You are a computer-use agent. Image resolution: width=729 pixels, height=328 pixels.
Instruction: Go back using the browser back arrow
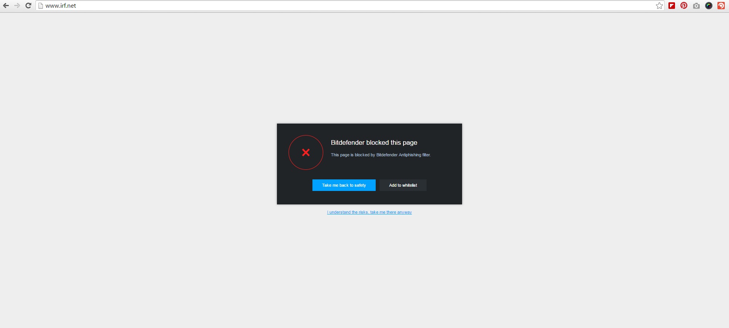pos(6,6)
